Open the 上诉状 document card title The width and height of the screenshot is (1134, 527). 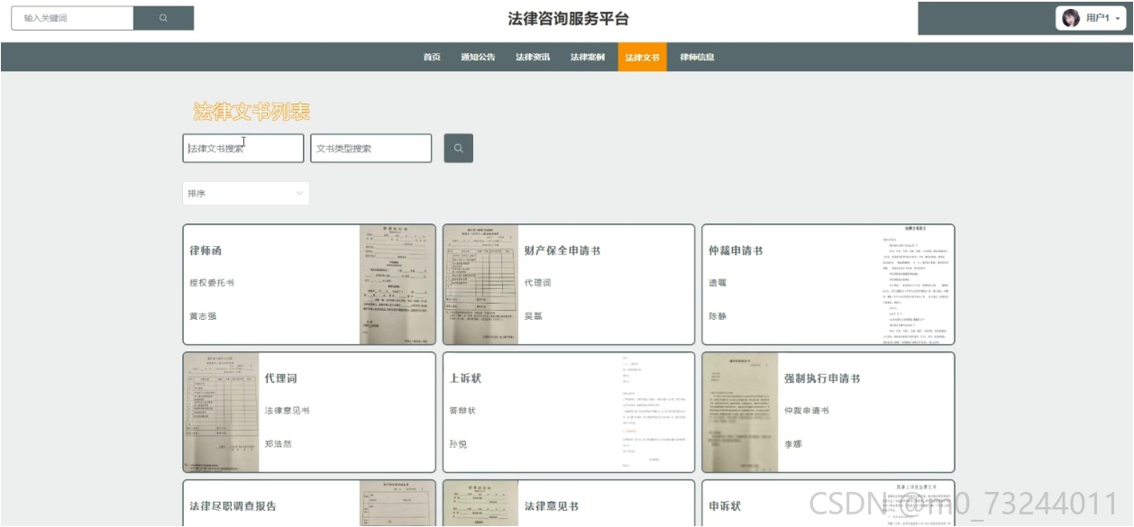pos(465,378)
